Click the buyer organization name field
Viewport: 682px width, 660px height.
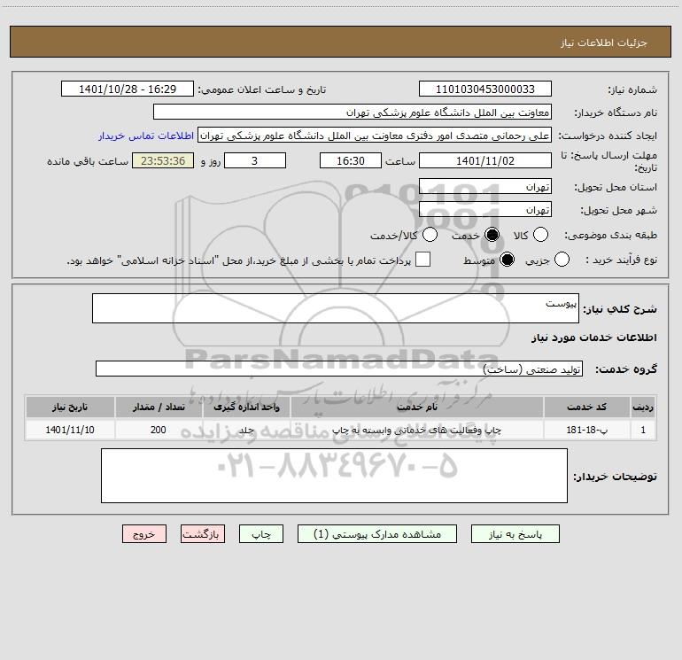[x=353, y=112]
